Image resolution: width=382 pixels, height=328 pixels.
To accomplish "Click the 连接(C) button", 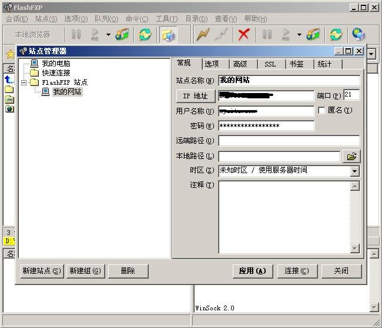I will 297,271.
